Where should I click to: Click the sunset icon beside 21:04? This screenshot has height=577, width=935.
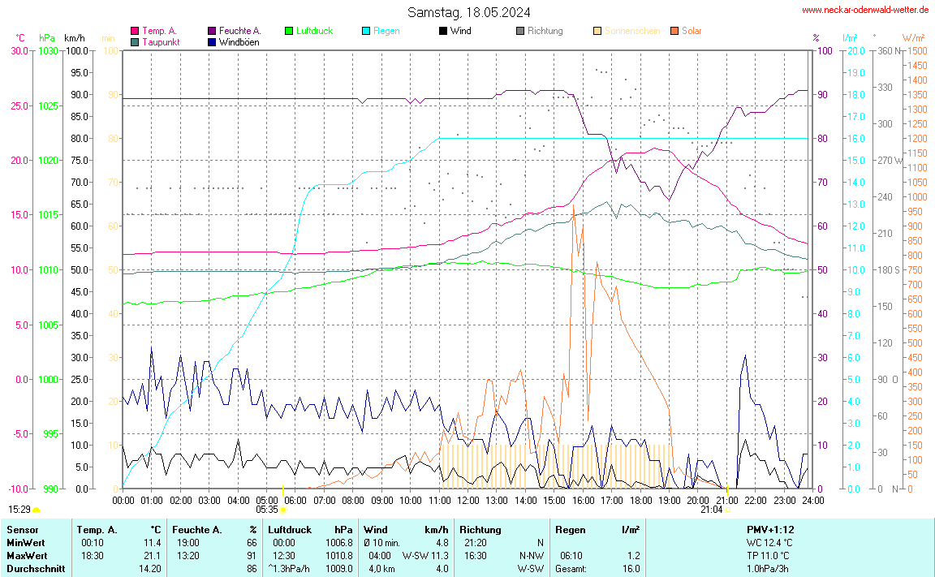(728, 510)
